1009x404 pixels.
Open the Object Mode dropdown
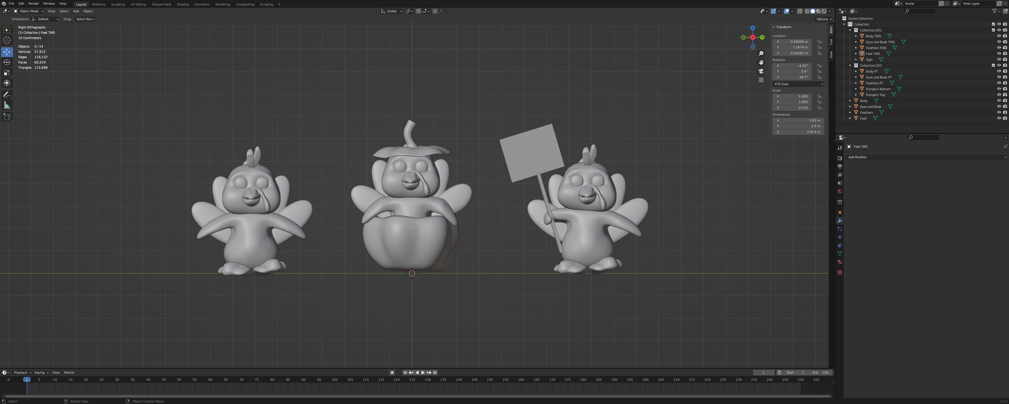point(29,11)
